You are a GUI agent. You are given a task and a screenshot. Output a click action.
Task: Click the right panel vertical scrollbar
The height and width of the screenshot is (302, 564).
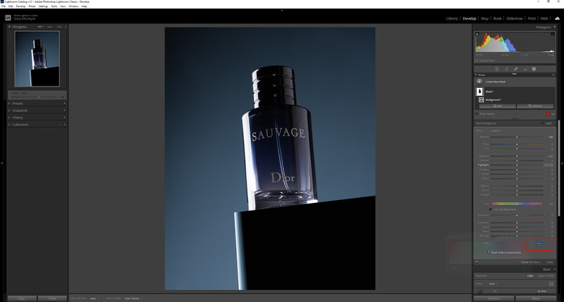click(x=559, y=168)
